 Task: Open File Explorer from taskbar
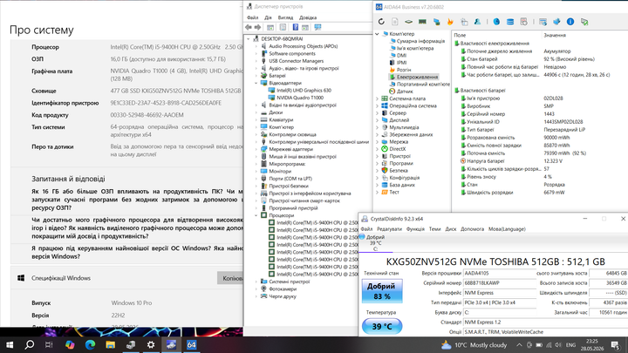(x=111, y=344)
